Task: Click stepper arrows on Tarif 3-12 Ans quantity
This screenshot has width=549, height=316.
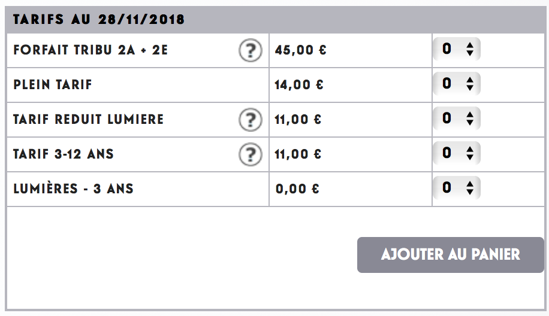Action: (x=470, y=153)
